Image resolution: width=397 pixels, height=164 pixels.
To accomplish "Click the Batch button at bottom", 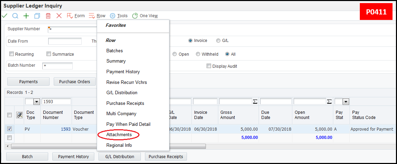I will tap(27, 157).
